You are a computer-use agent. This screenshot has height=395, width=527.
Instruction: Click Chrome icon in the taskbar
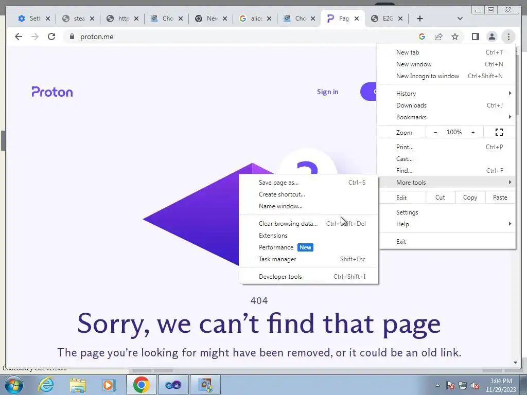click(x=141, y=385)
